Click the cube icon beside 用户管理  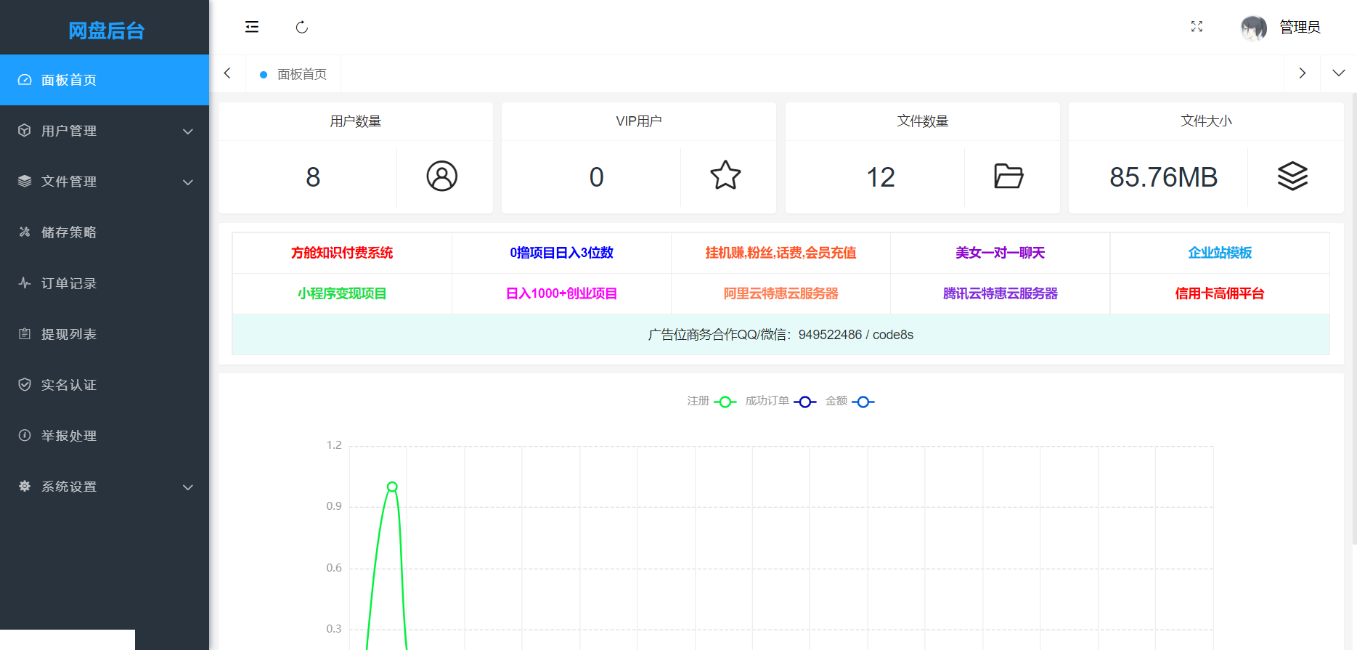(x=25, y=131)
